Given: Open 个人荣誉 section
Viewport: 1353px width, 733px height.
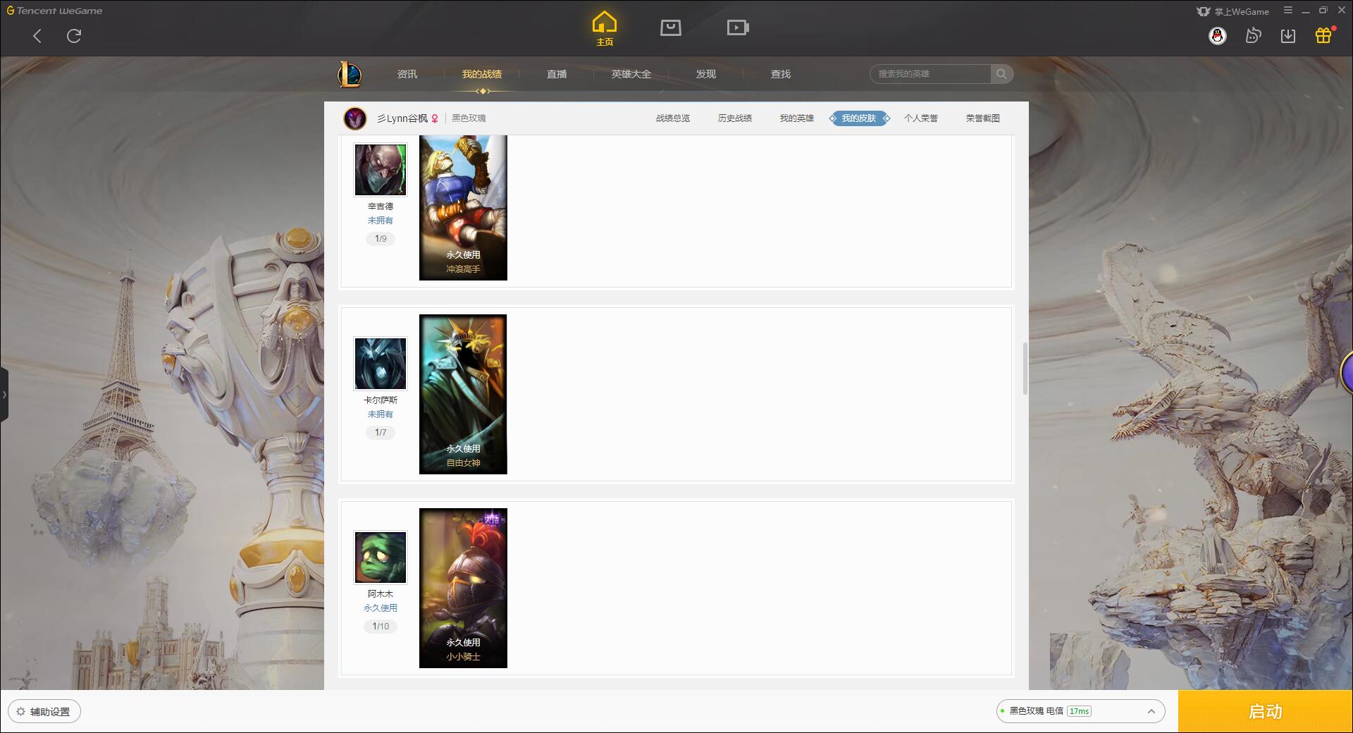Looking at the screenshot, I should pyautogui.click(x=921, y=118).
